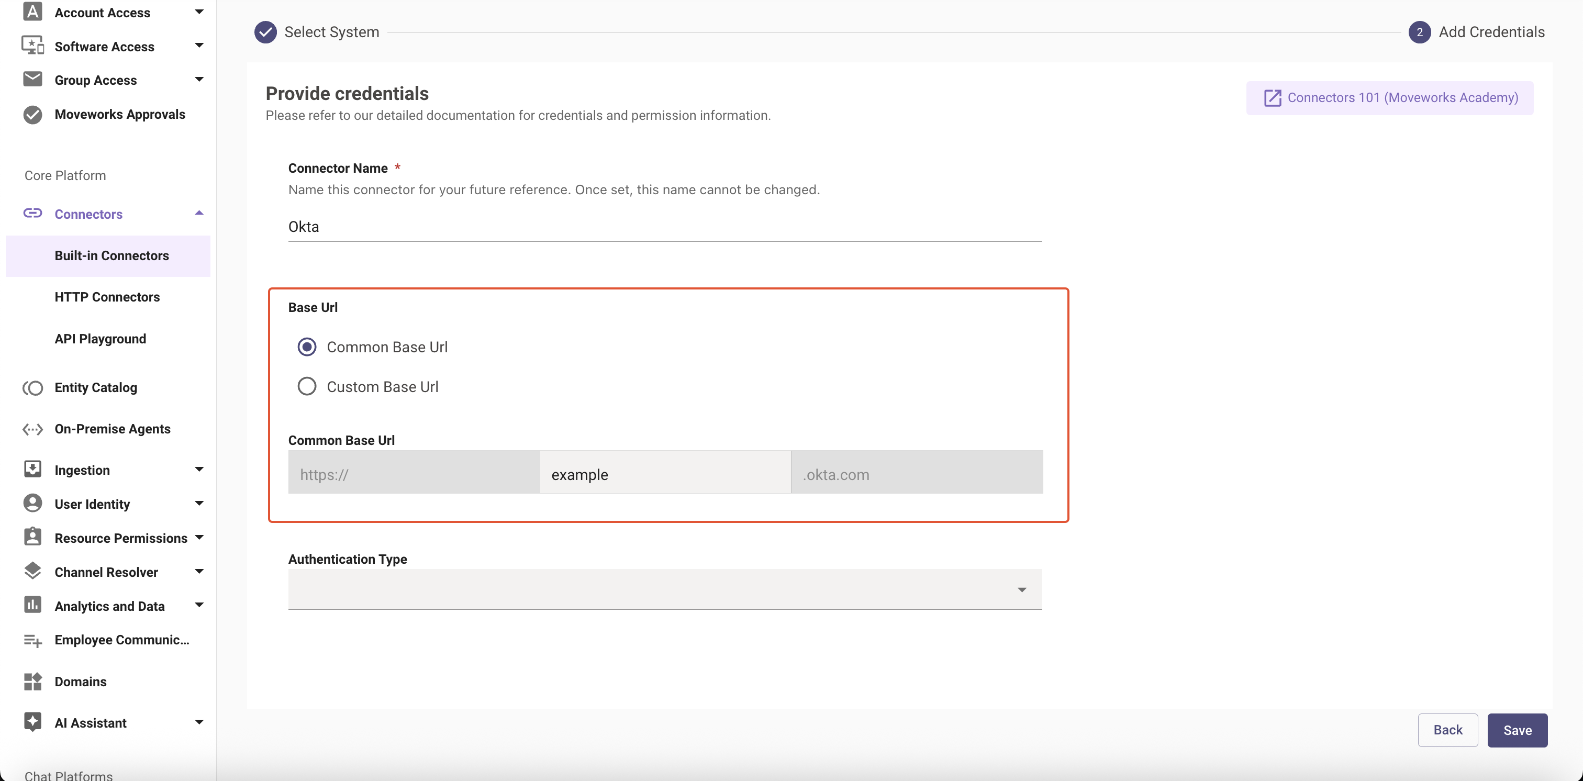Viewport: 1583px width, 781px height.
Task: Click the Save button
Action: pyautogui.click(x=1517, y=730)
